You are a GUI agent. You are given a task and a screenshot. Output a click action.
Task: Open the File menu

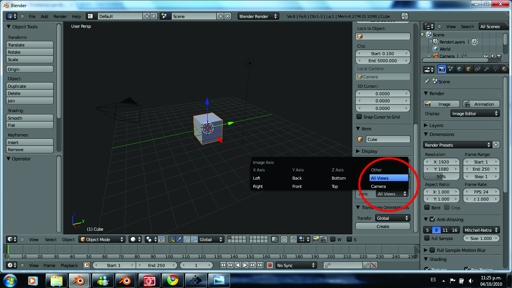32,16
